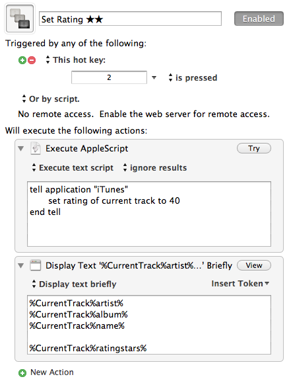Open the 'Display text briefly' popup
The height and width of the screenshot is (383, 289).
tap(74, 284)
